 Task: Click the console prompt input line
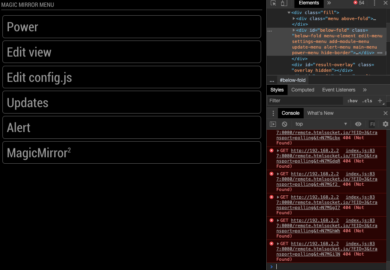[331, 266]
